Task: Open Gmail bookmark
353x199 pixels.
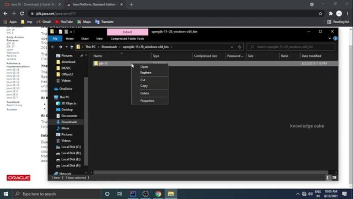Action: tap(44, 22)
